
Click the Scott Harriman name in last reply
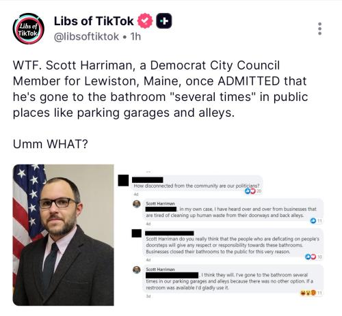160,269
